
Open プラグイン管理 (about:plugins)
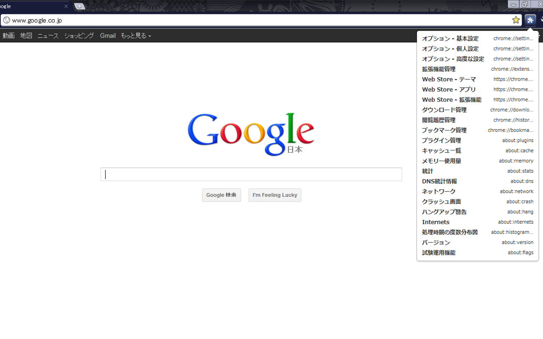pyautogui.click(x=478, y=140)
